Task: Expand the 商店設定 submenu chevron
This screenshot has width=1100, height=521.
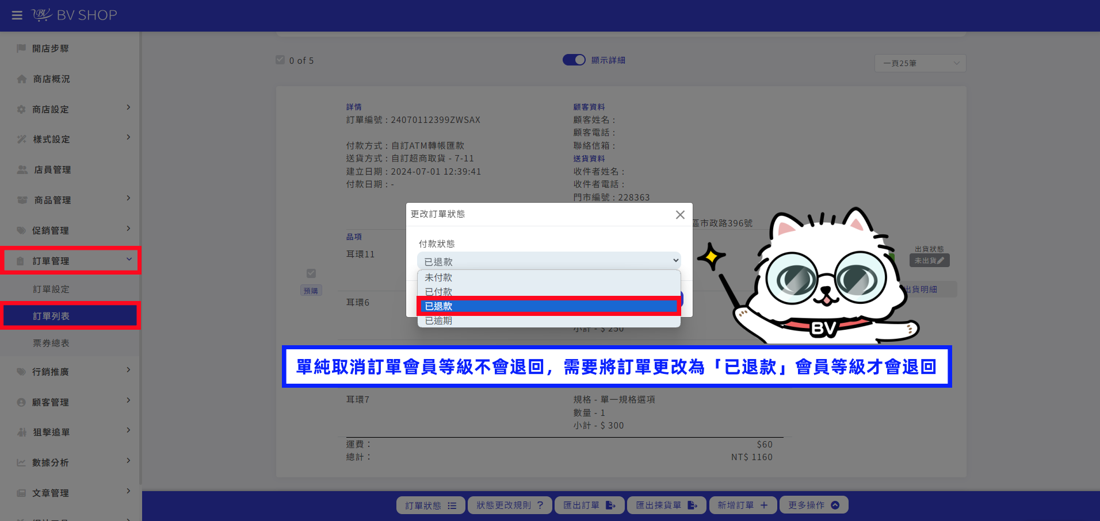Action: pos(128,107)
